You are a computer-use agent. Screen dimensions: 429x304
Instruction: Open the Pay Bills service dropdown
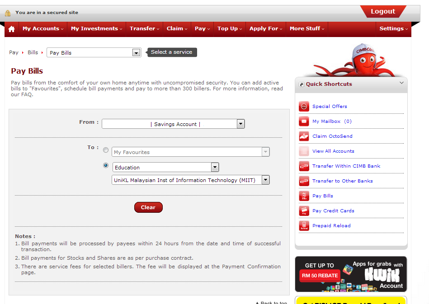[x=94, y=52]
